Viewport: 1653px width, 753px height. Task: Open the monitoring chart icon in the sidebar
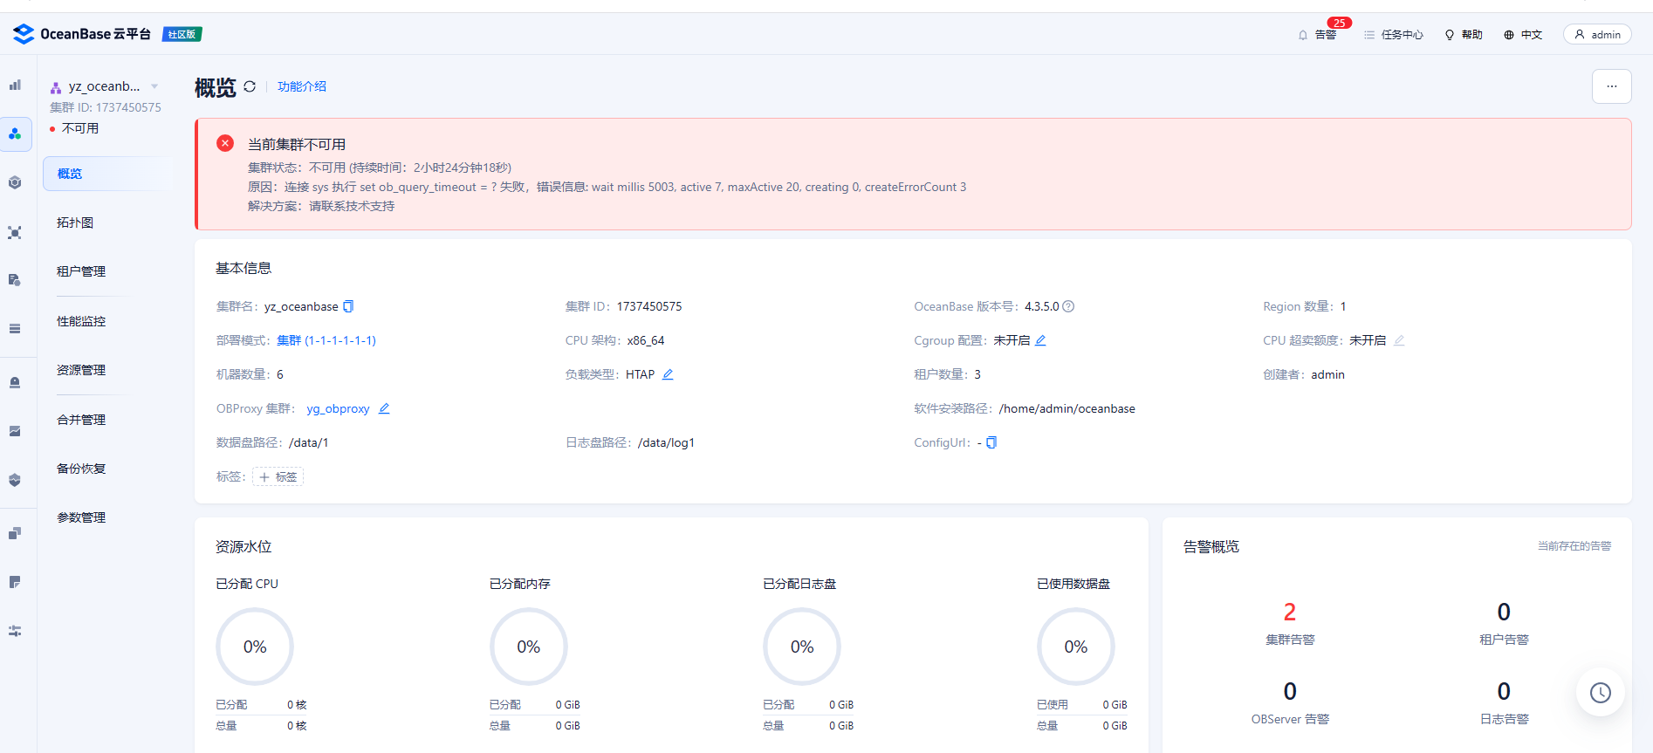tap(15, 431)
